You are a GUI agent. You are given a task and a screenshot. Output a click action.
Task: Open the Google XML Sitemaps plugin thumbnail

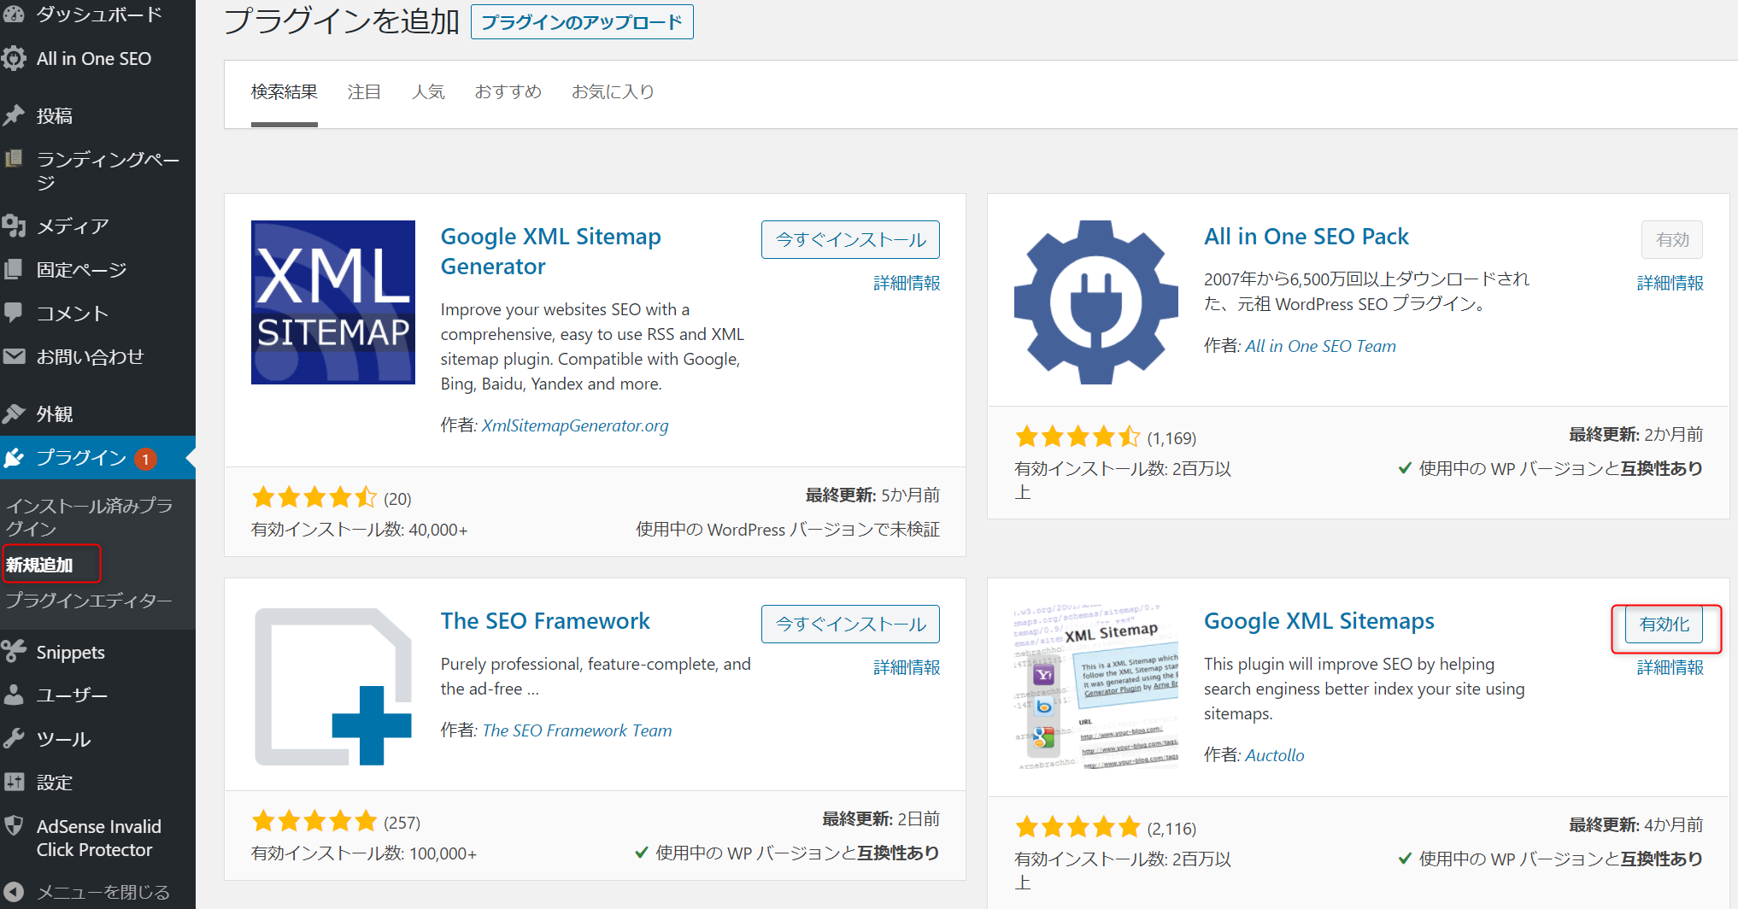point(1096,687)
